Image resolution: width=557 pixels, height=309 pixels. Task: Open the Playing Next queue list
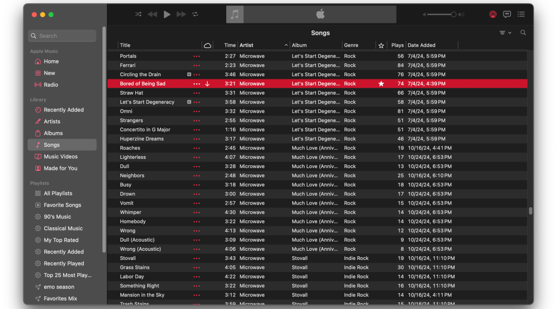click(x=521, y=15)
